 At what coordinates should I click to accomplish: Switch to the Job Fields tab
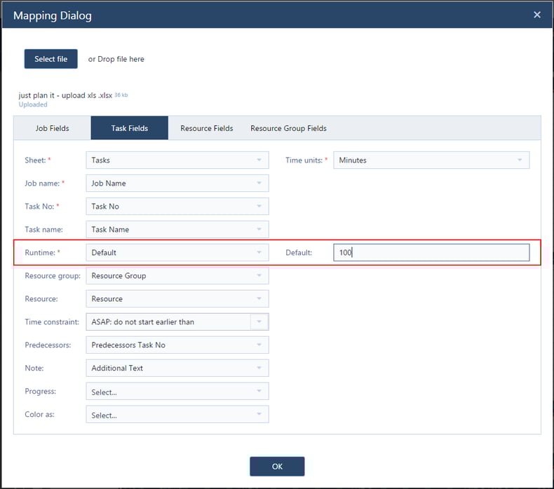coord(52,128)
